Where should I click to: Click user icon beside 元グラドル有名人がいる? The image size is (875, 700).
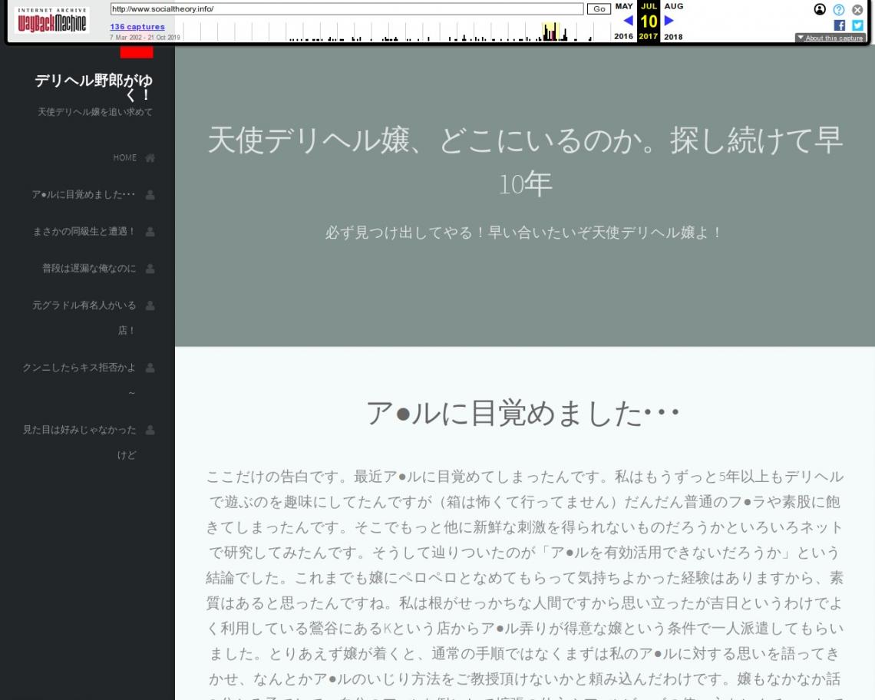pos(150,305)
